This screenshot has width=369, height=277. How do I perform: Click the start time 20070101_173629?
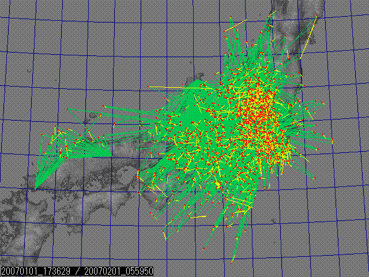[35, 271]
